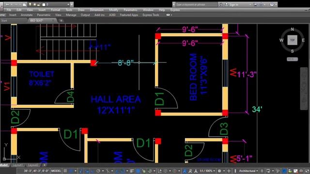Expand the Help dropdown arrow
This screenshot has height=174, width=310.
276,4
